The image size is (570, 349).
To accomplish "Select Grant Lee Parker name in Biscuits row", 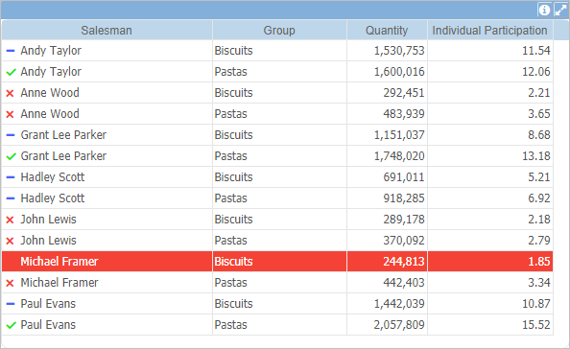I will (63, 135).
